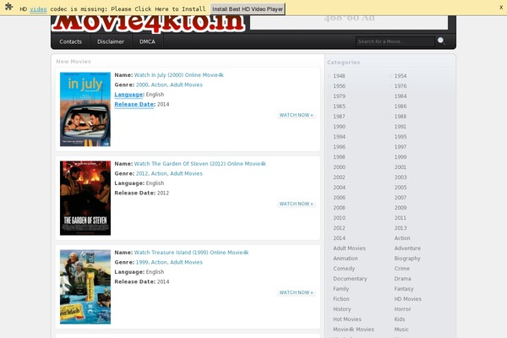Focus the Search for a Movie field

point(395,41)
